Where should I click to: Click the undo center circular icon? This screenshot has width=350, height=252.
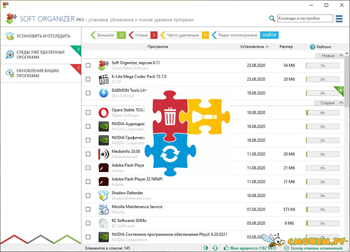pyautogui.click(x=287, y=248)
